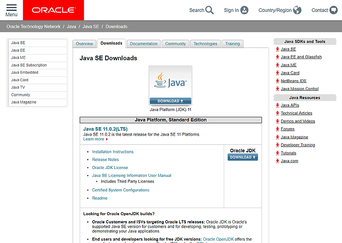Image resolution: width=342 pixels, height=243 pixels.
Task: Click red arrow icon beside Java Card
Action: pos(277,73)
